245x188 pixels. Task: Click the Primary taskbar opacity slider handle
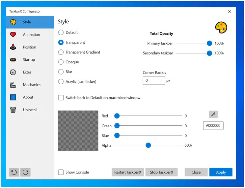209,43
